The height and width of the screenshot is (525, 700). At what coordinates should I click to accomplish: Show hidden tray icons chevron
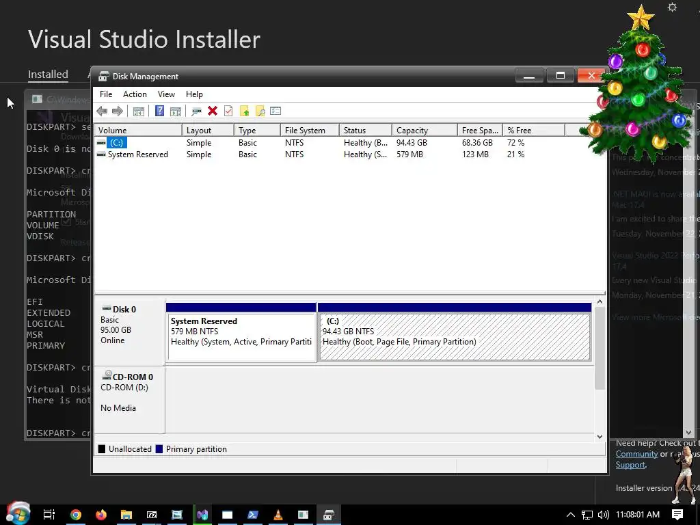(x=571, y=515)
